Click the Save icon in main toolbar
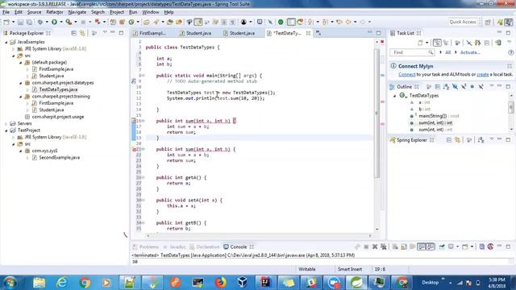The height and width of the screenshot is (290, 516). 20,22
